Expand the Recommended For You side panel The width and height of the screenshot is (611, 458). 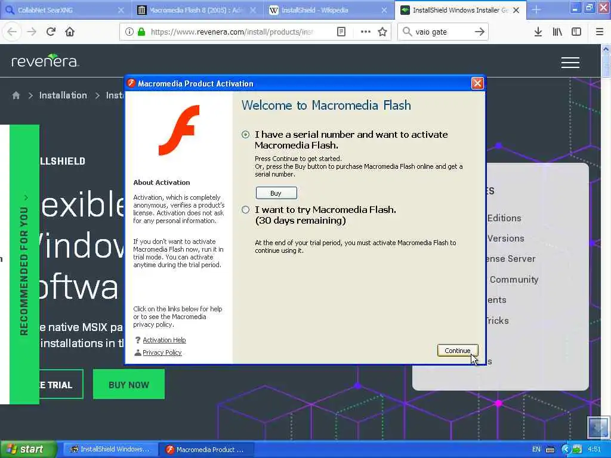click(24, 264)
